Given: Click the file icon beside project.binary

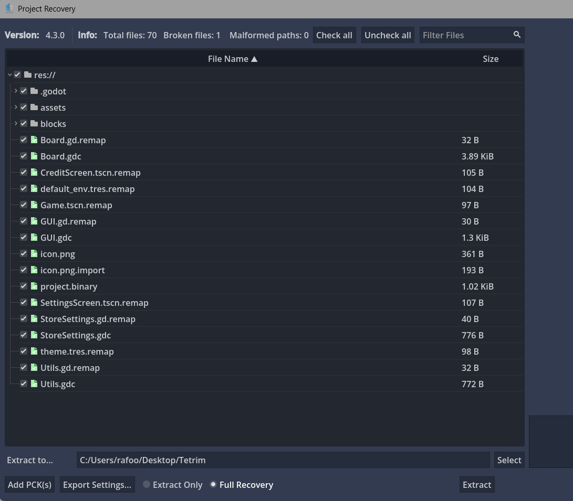Looking at the screenshot, I should tap(34, 286).
